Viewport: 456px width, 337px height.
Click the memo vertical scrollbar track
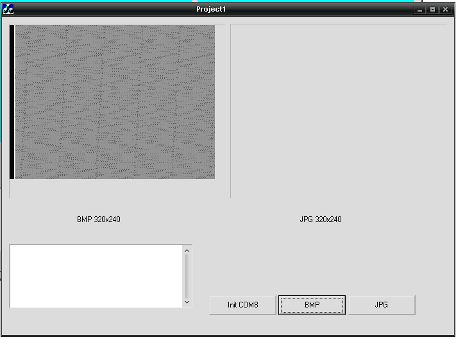(187, 277)
